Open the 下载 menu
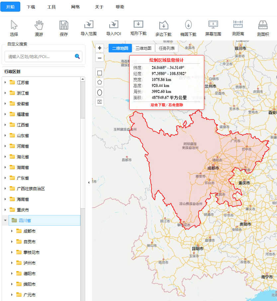 [31, 7]
